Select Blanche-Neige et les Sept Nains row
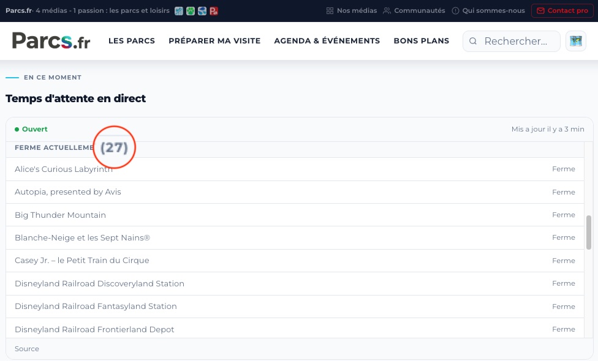 coord(295,237)
